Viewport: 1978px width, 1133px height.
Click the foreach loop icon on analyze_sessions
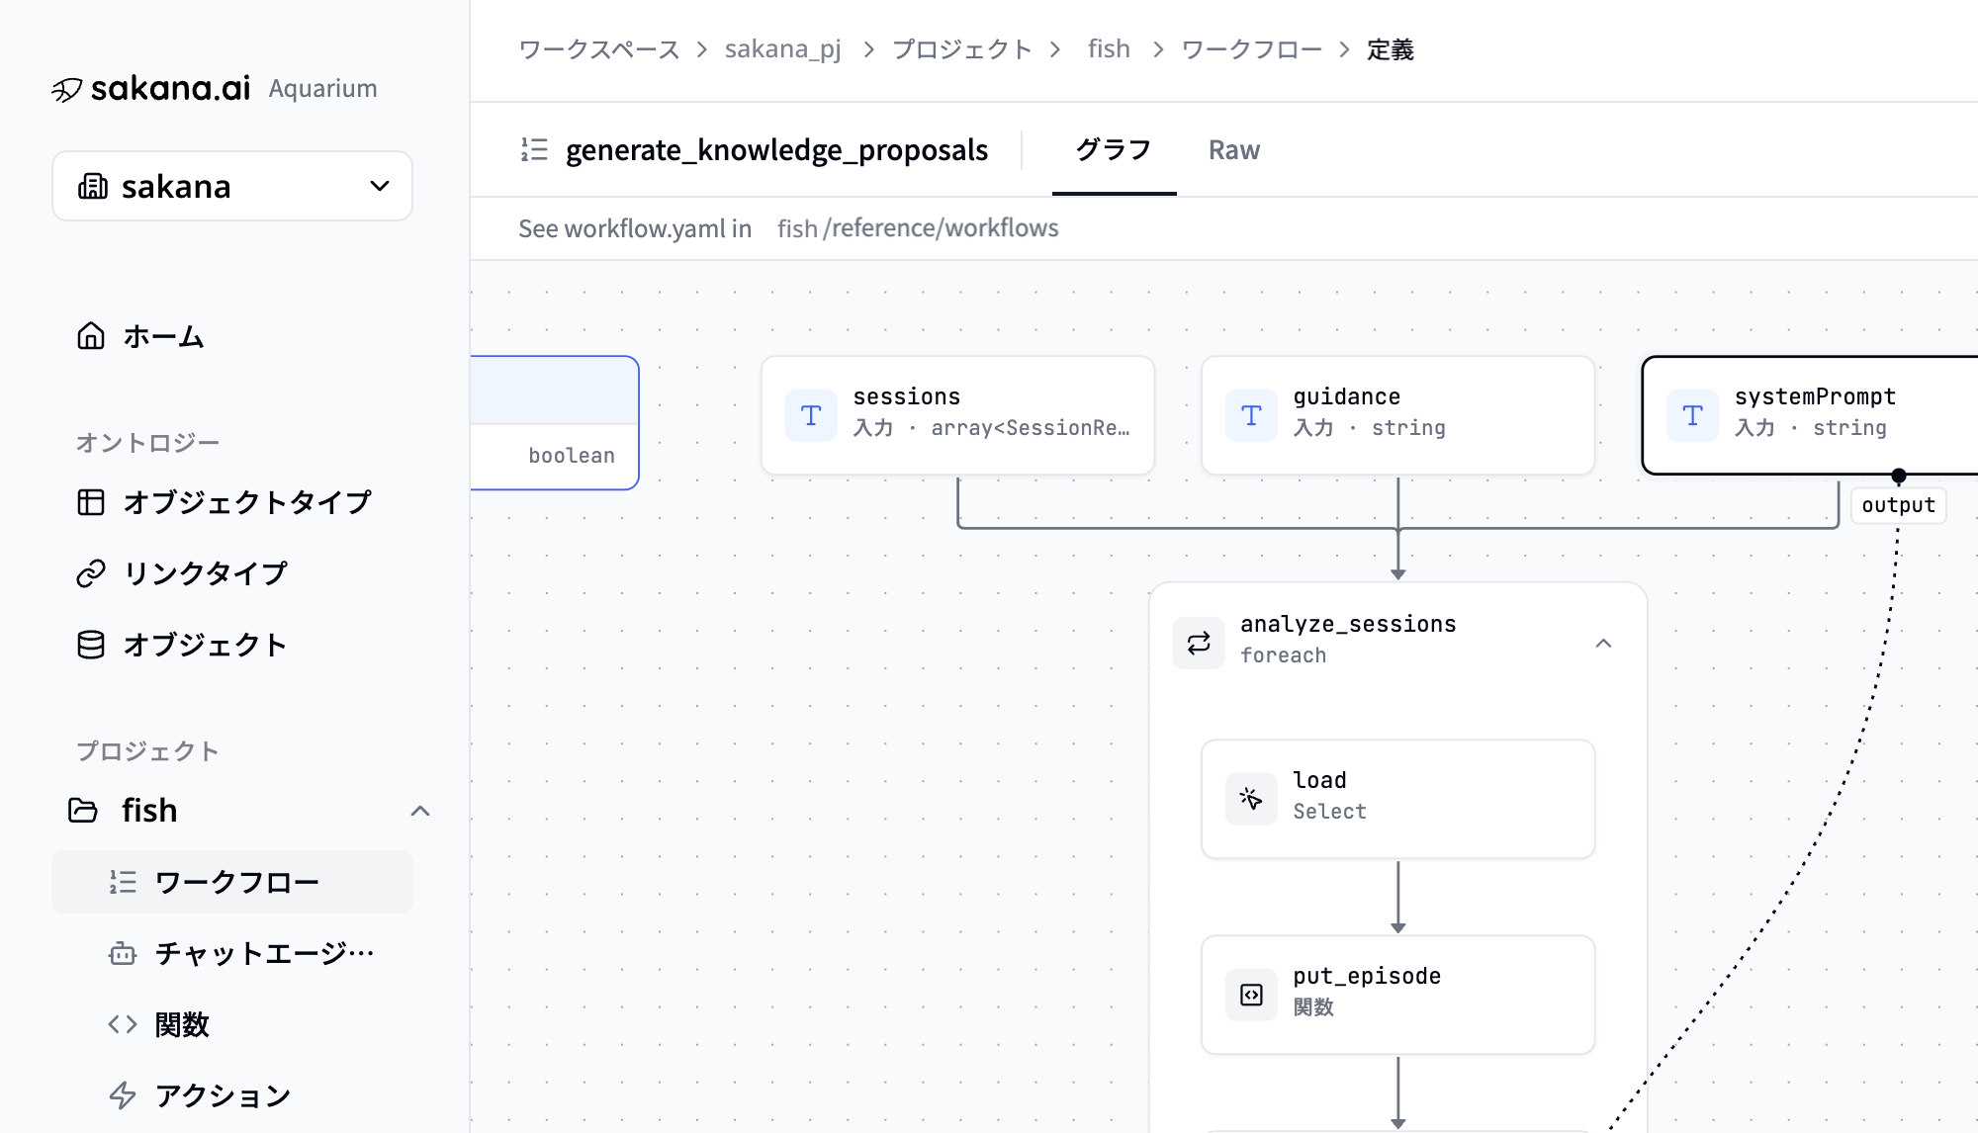[x=1199, y=643]
